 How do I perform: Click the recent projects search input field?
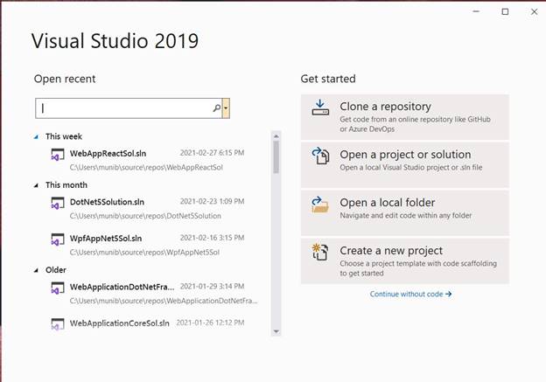pos(124,108)
